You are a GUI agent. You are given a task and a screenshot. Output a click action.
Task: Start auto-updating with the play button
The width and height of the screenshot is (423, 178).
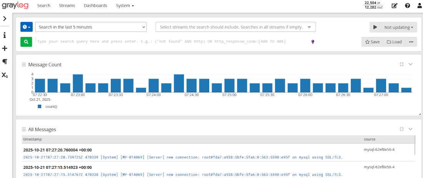tap(375, 27)
